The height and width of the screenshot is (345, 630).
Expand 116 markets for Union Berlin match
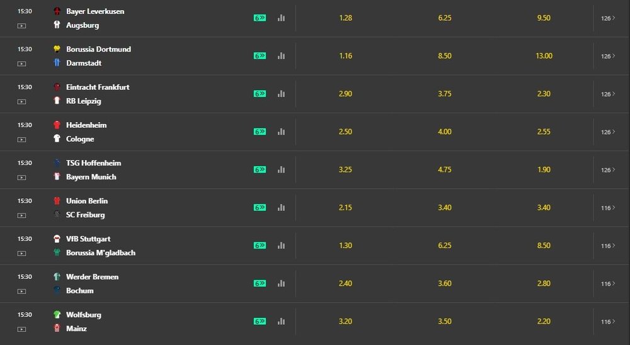point(608,208)
